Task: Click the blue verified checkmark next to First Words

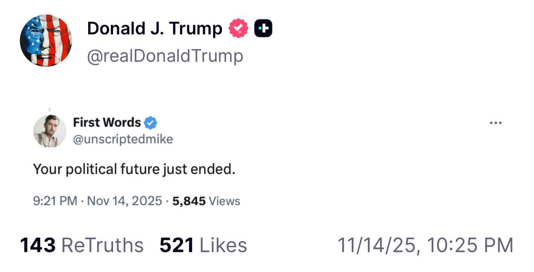Action: point(150,123)
